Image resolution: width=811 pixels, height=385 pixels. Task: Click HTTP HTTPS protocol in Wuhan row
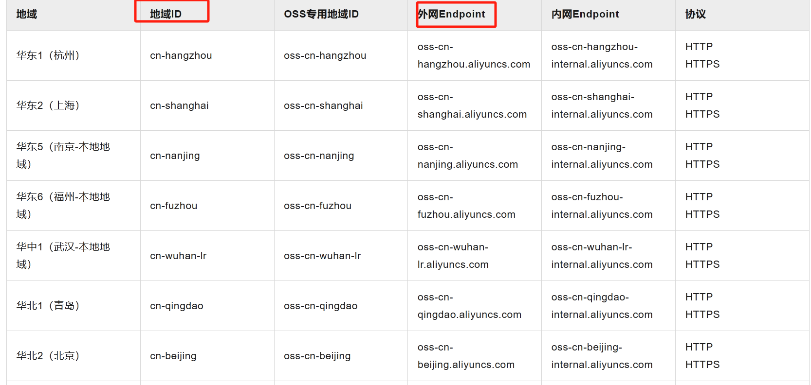tap(702, 256)
